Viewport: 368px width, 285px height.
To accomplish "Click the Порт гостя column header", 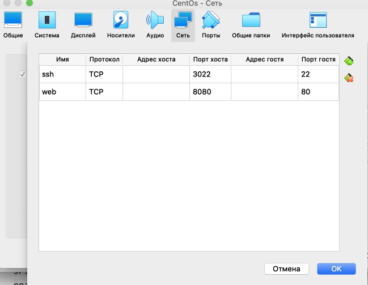I will (318, 59).
